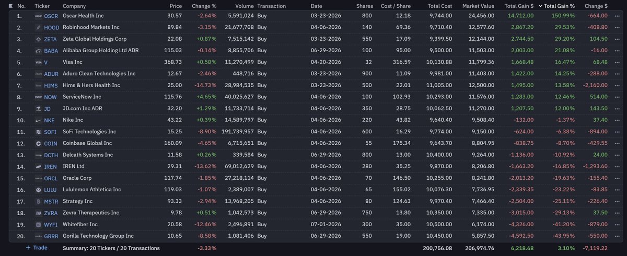627x256 pixels.
Task: Open the WYFI ticker link
Action: click(x=51, y=225)
